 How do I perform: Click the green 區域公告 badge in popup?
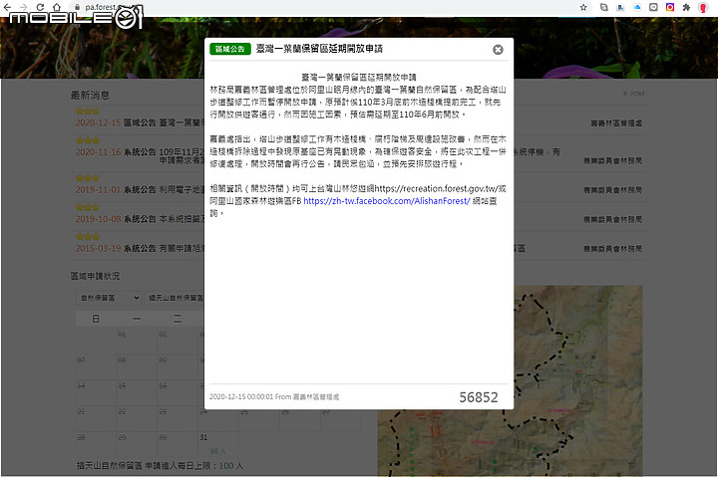coord(230,49)
